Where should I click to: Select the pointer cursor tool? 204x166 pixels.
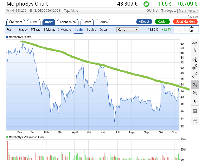tap(195, 101)
